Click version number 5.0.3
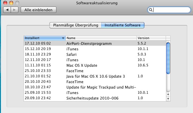Viewport: 193px width, 113px height. pyautogui.click(x=142, y=54)
